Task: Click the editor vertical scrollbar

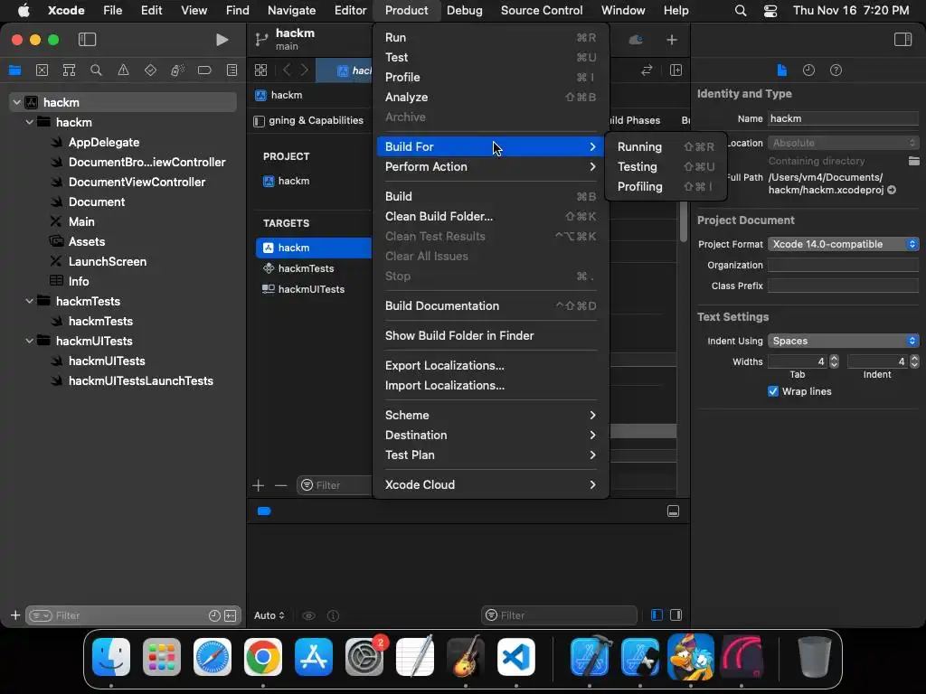Action: [x=684, y=222]
